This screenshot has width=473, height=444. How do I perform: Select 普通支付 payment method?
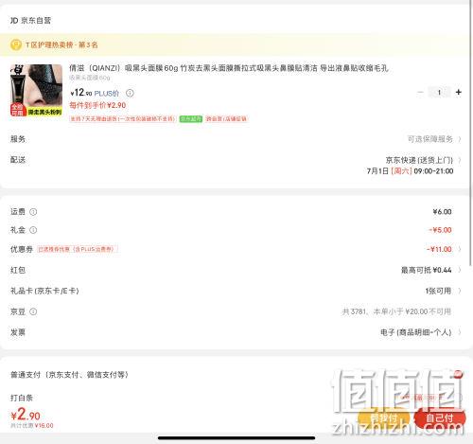70,375
